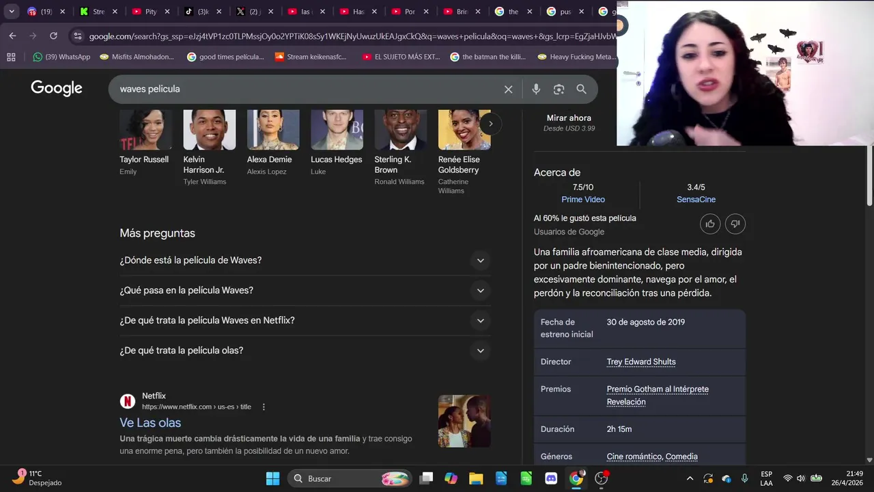This screenshot has height=492, width=874.
Task: Click the thumbs down dislike icon
Action: click(735, 223)
